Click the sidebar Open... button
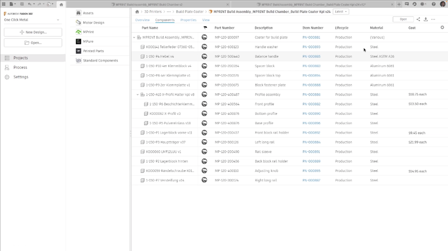The height and width of the screenshot is (251, 448). 33,43
